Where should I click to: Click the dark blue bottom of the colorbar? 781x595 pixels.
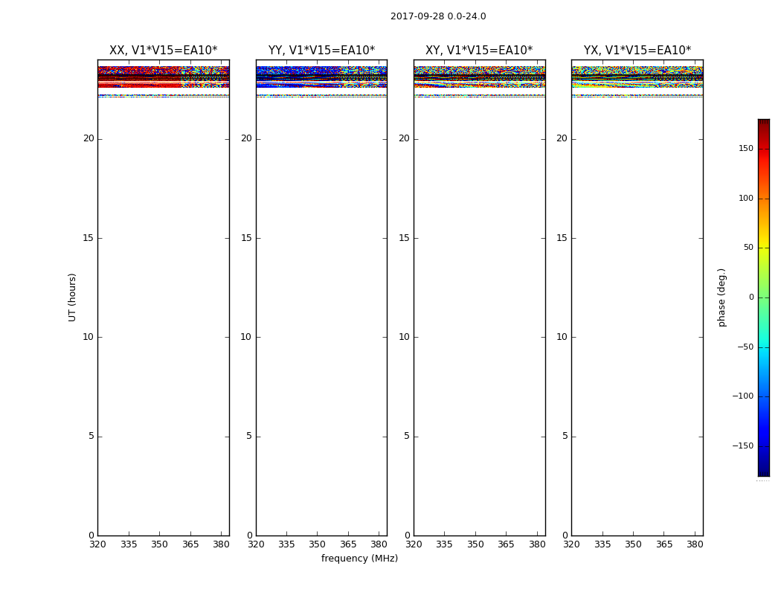click(x=764, y=471)
